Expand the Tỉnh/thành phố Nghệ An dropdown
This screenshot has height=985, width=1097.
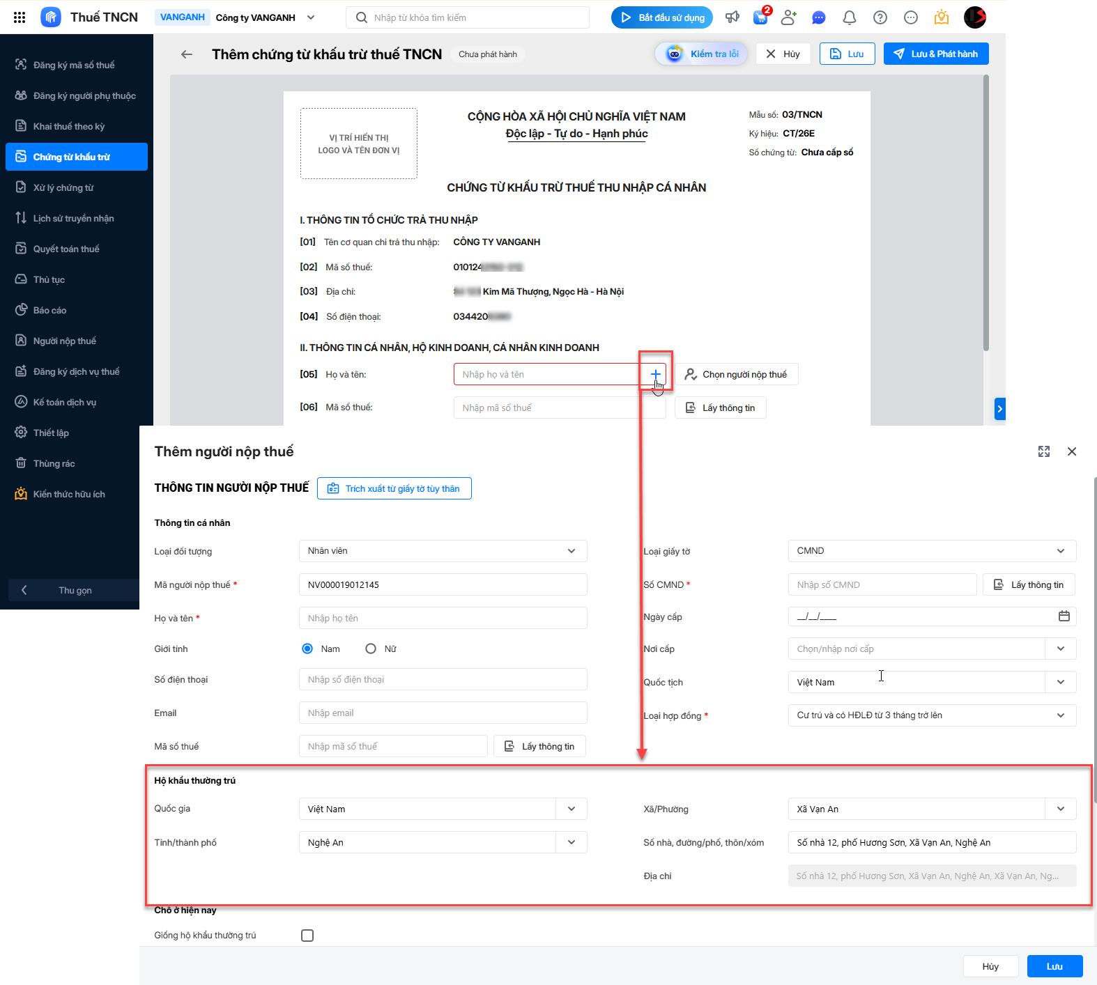(571, 842)
